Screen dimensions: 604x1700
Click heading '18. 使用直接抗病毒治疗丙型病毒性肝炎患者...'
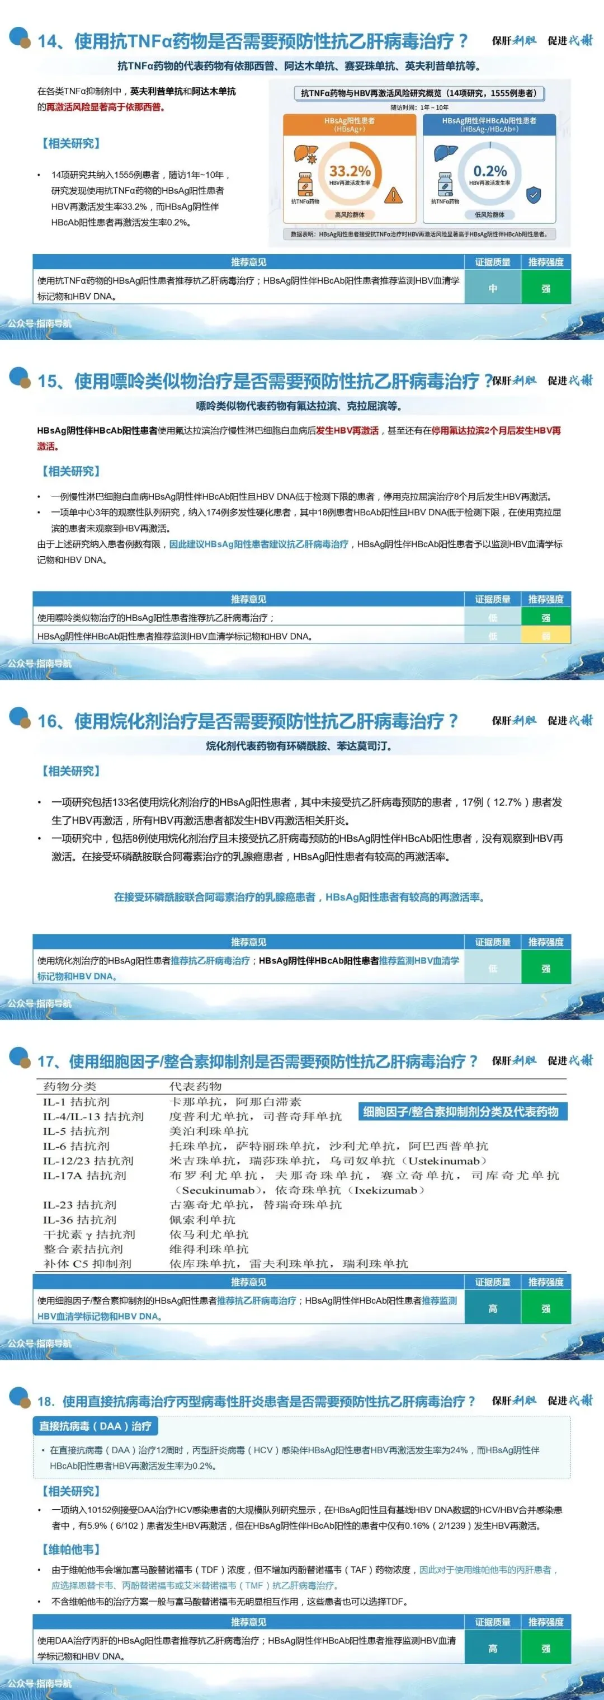click(x=256, y=1401)
